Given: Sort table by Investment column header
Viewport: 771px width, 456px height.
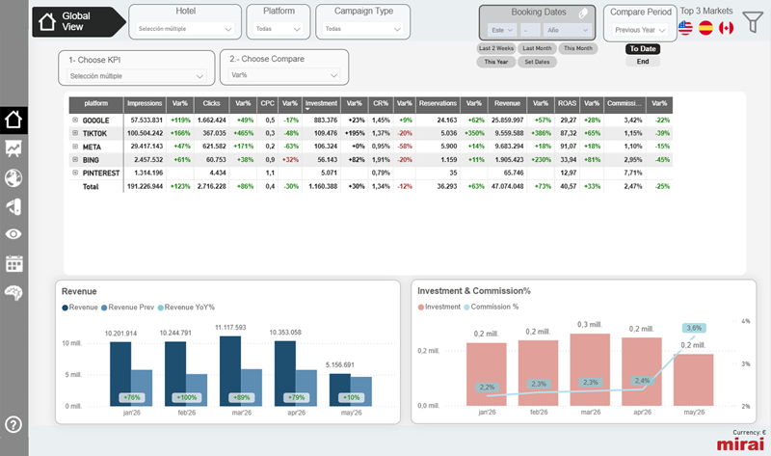Looking at the screenshot, I should [x=321, y=104].
